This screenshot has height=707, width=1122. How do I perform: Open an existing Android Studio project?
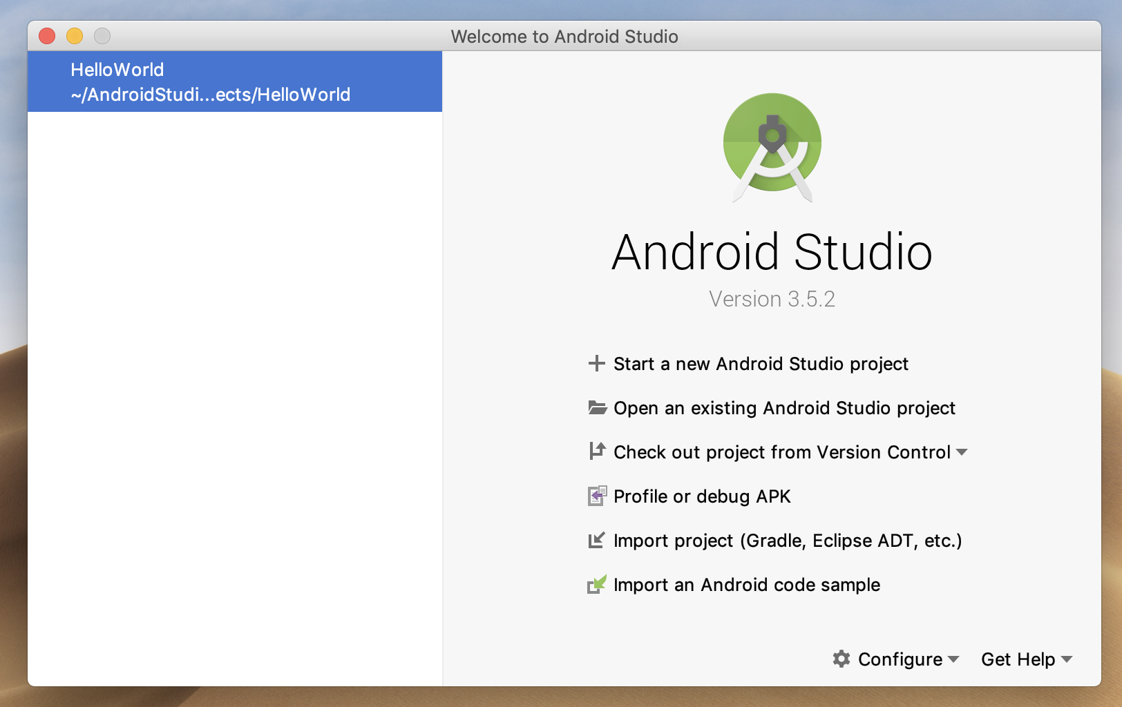pos(784,408)
